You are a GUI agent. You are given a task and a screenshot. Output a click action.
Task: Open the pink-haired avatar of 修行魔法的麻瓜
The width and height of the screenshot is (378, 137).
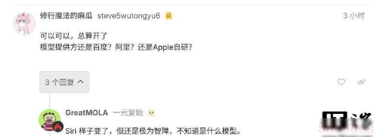coord(24,24)
